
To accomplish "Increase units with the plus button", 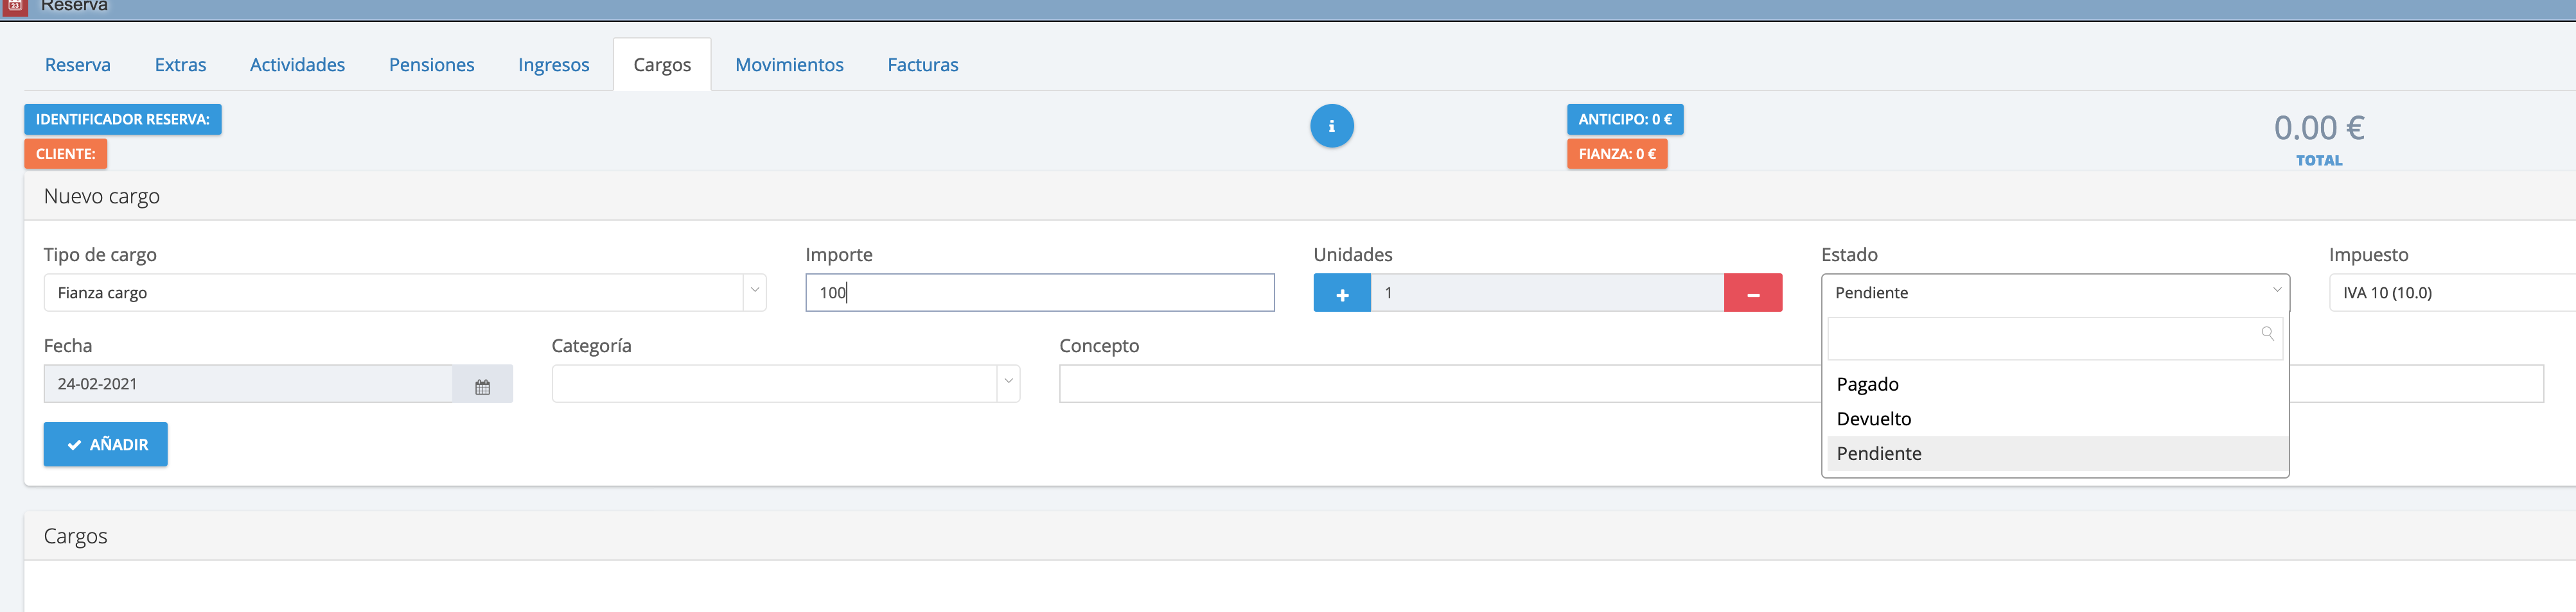I will click(x=1342, y=294).
